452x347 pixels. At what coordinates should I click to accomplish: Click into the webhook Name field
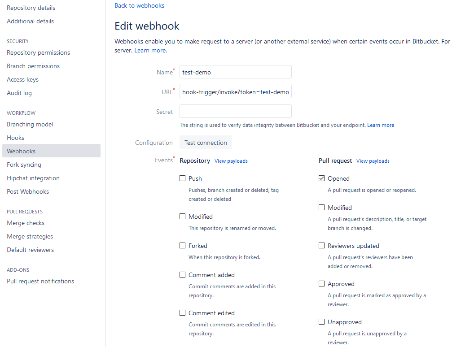tap(235, 72)
